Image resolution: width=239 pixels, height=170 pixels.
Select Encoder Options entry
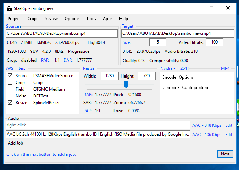coord(178,77)
